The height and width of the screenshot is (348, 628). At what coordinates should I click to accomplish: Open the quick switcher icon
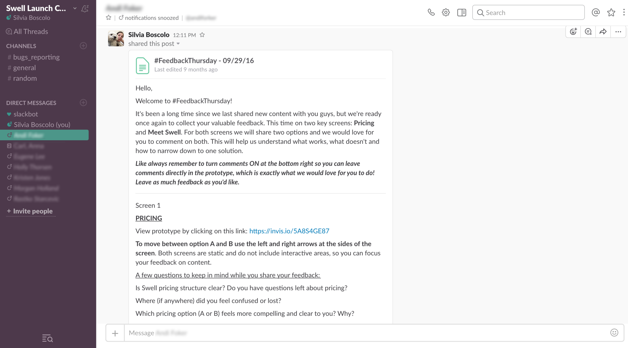[47, 338]
